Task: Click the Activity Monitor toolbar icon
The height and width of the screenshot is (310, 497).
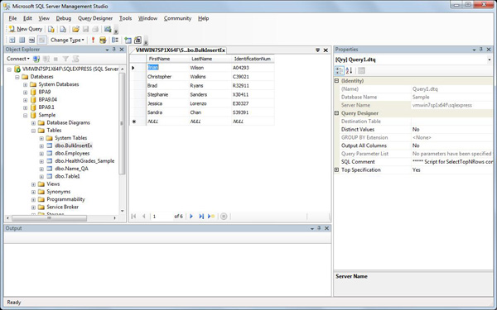Action: pos(108,29)
